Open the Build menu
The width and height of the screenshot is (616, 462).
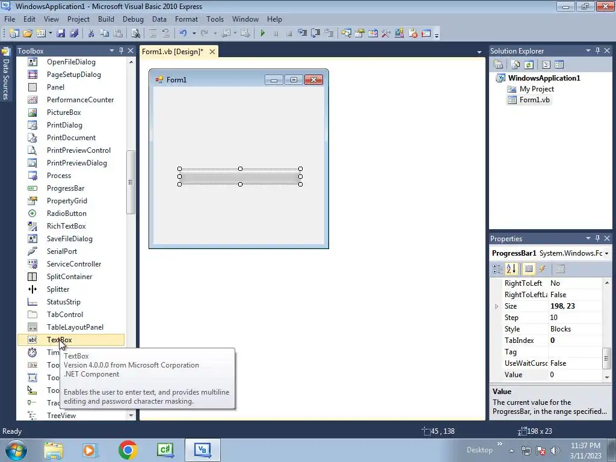(x=106, y=19)
